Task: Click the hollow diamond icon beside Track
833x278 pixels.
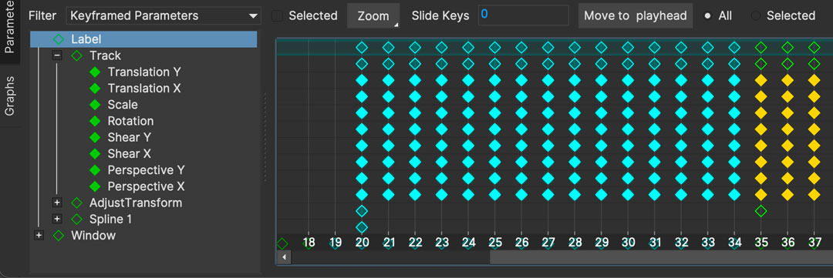Action: (x=76, y=55)
